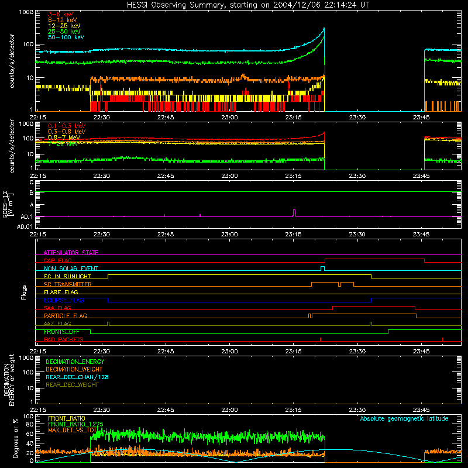The width and height of the screenshot is (468, 468).
Task: Click the 0.1-0.3 MeV legend label
Action: coord(67,126)
